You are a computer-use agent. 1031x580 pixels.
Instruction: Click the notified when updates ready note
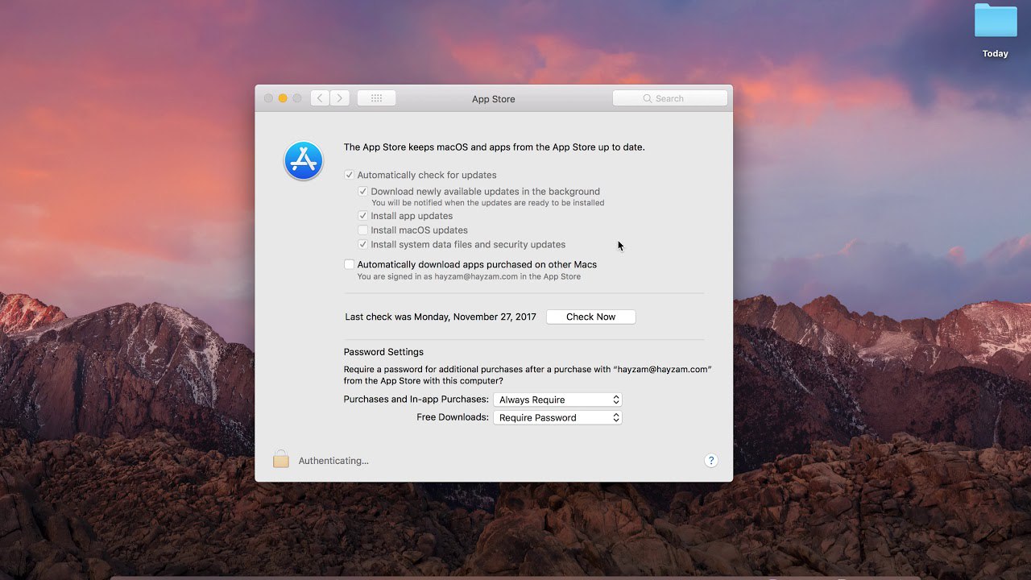[x=488, y=203]
